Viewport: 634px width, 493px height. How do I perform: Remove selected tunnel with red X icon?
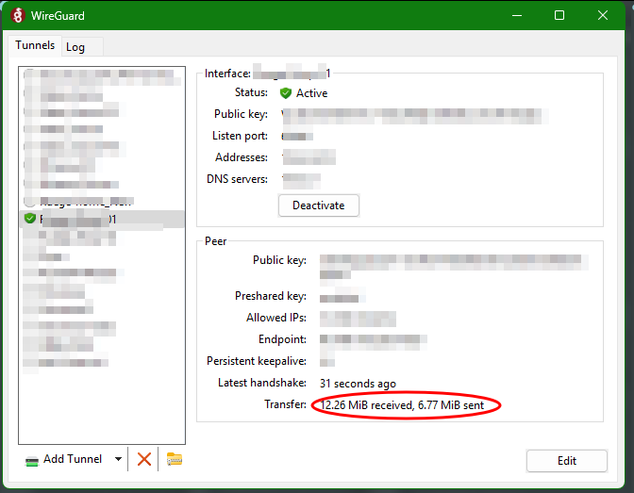click(144, 459)
